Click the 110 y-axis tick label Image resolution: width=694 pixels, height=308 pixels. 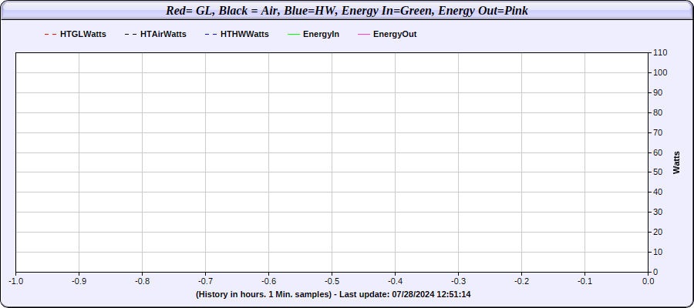(x=660, y=52)
